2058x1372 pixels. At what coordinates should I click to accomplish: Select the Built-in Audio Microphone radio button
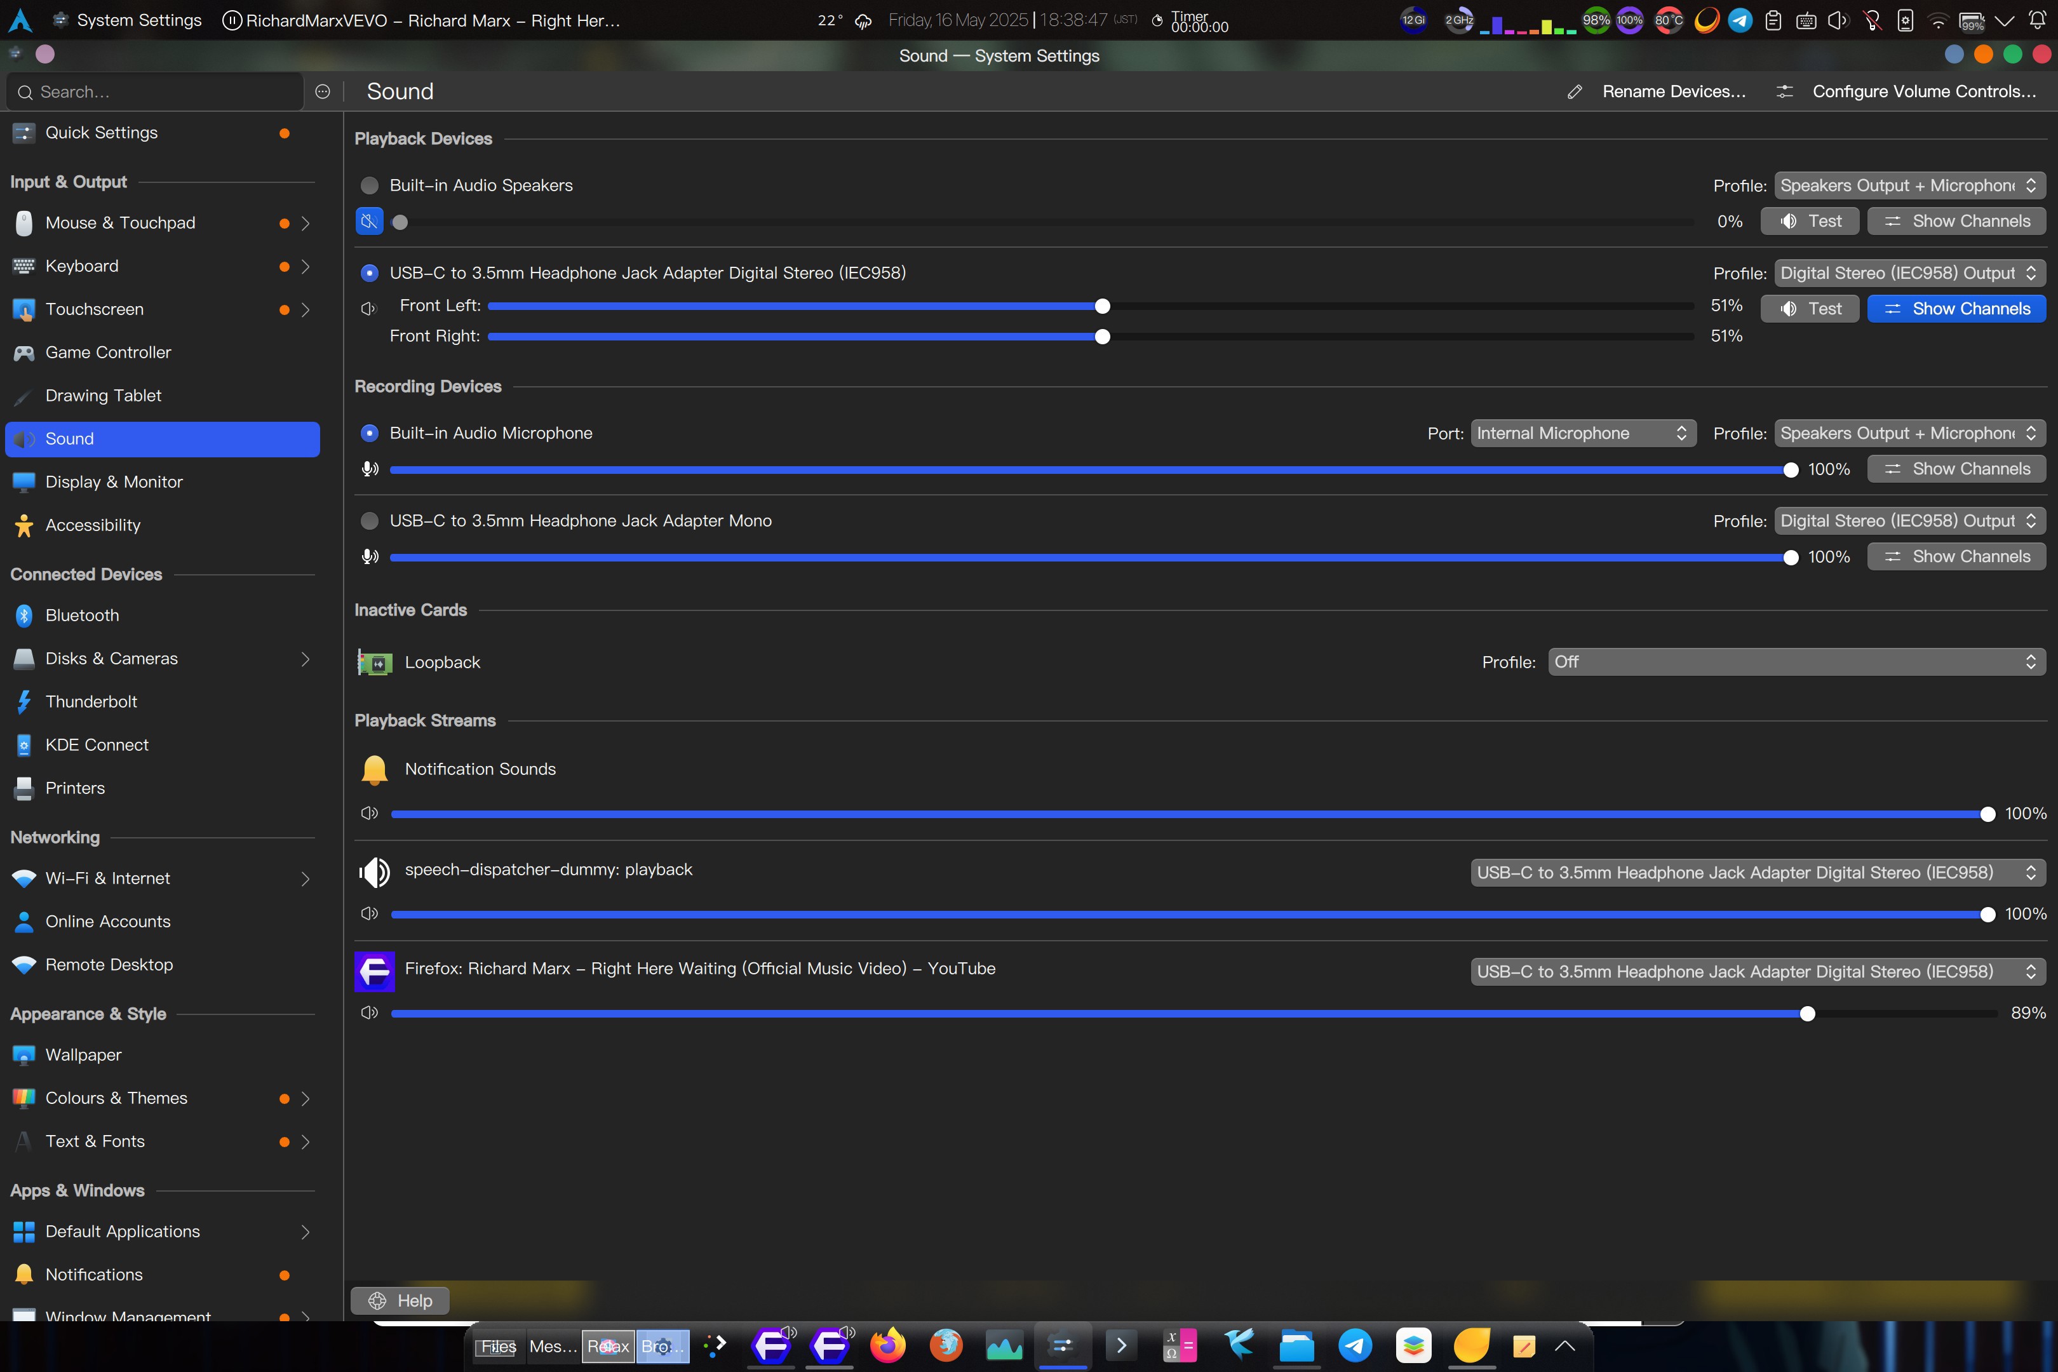click(370, 433)
